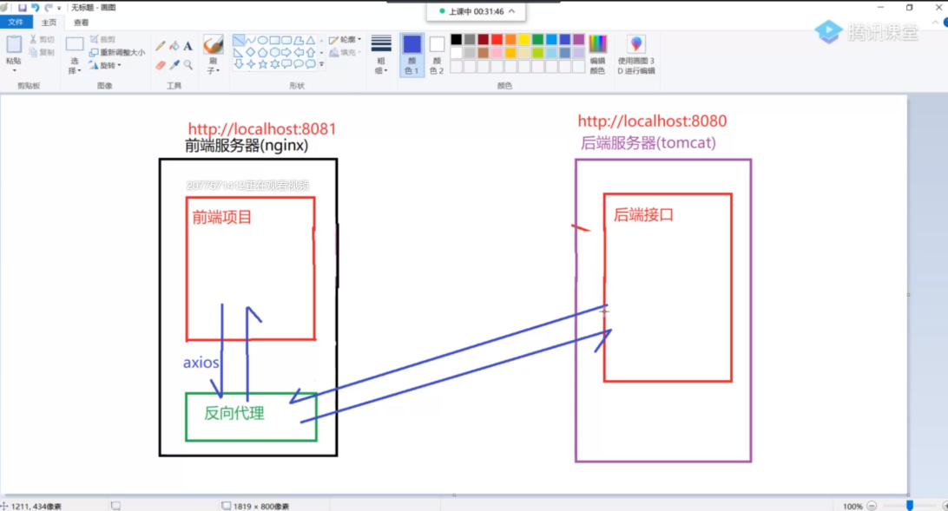
Task: Open the Rotate (旋转) dropdown
Action: [x=105, y=65]
